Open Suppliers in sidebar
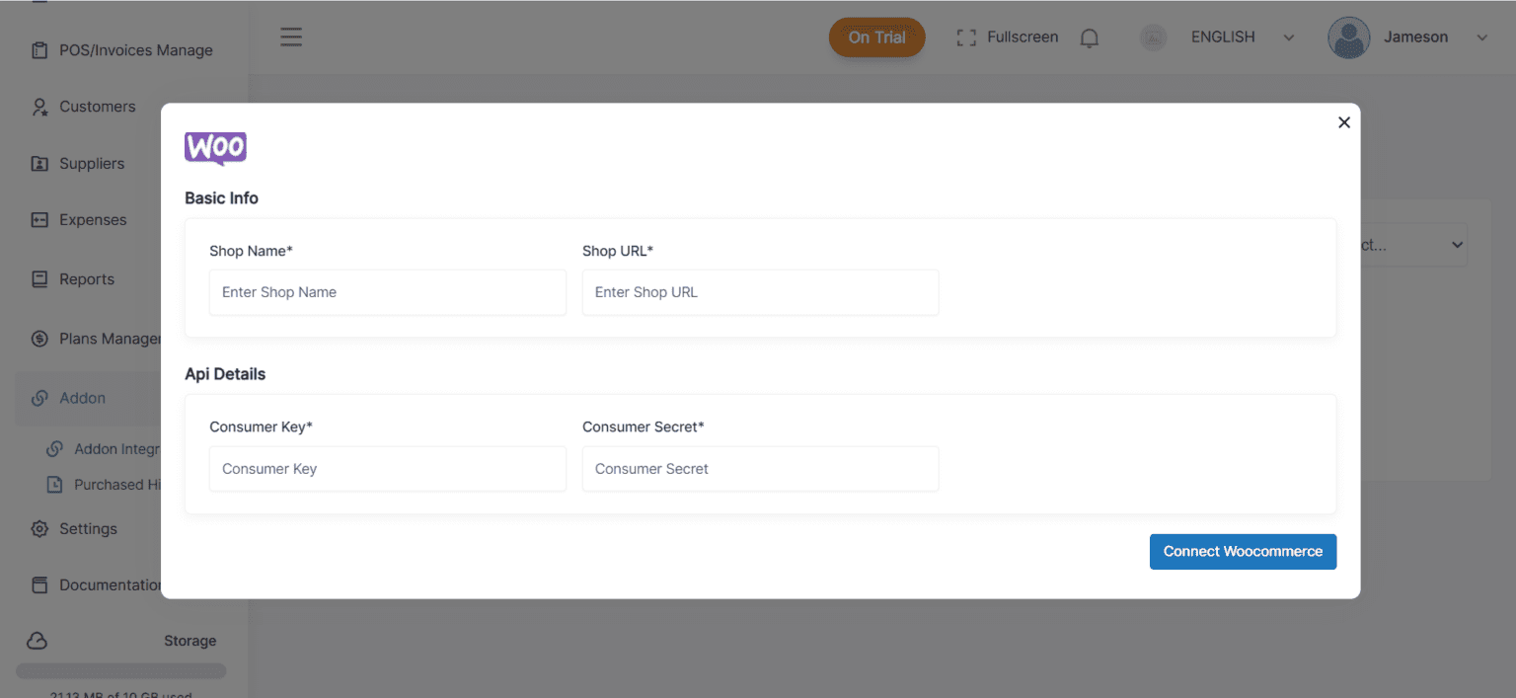Image resolution: width=1516 pixels, height=698 pixels. (78, 164)
